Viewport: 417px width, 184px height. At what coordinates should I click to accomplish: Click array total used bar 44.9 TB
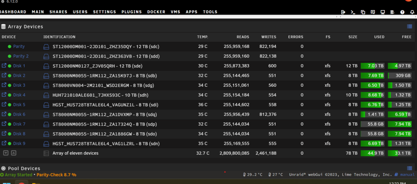pyautogui.click(x=372, y=154)
